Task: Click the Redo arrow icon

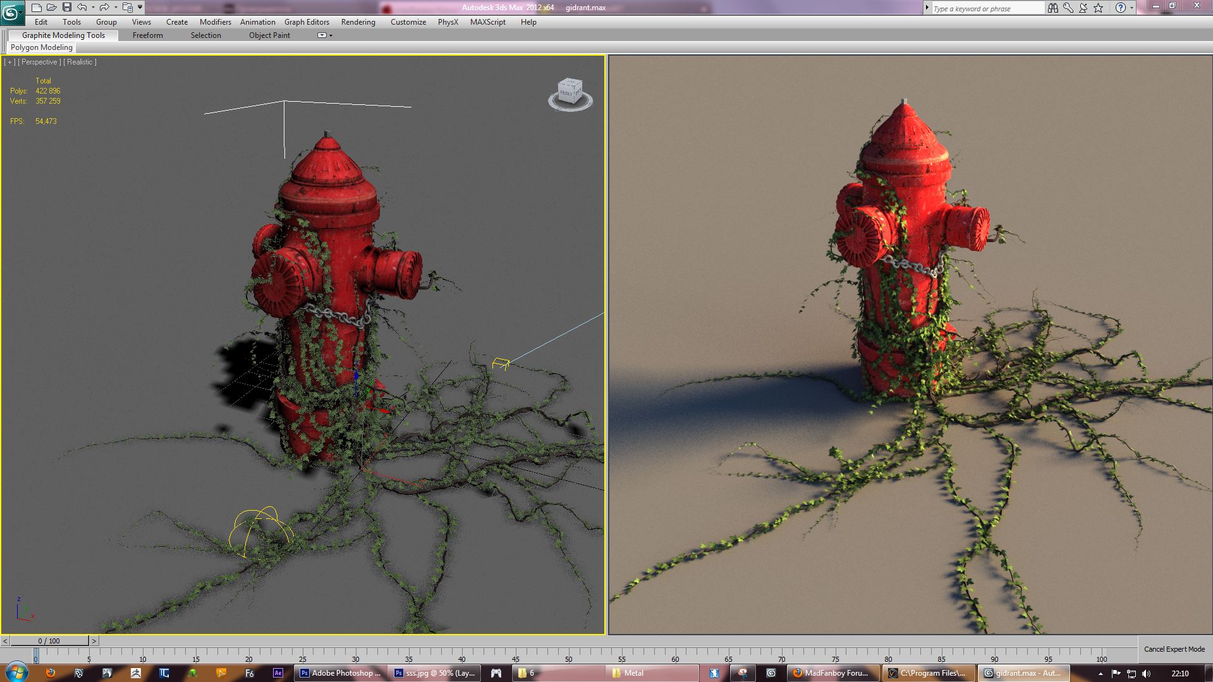Action: (x=104, y=8)
